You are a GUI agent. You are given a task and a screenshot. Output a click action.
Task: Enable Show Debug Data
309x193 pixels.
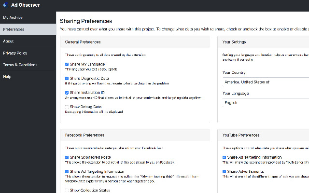click(x=67, y=107)
